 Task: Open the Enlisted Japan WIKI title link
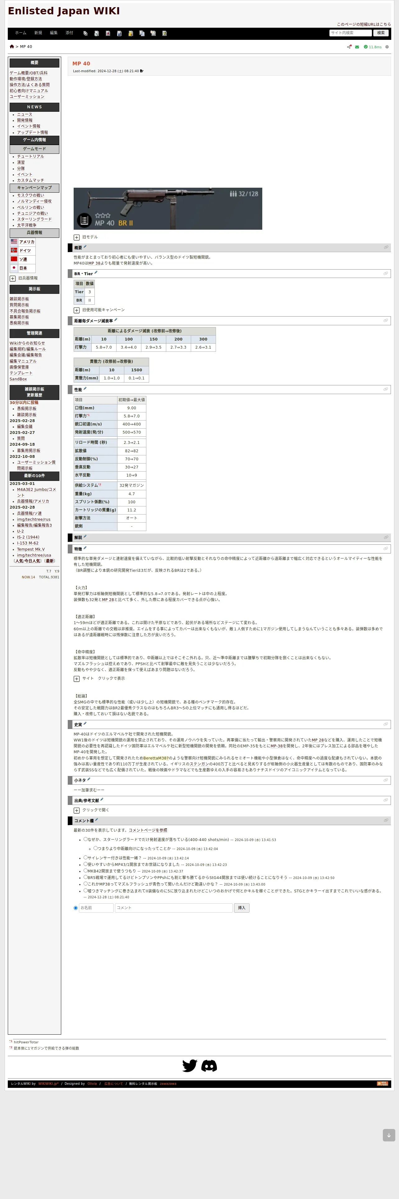(x=64, y=11)
